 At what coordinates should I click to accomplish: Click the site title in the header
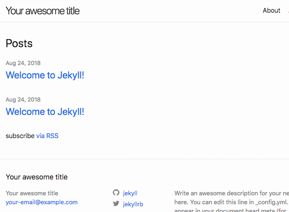tap(43, 11)
